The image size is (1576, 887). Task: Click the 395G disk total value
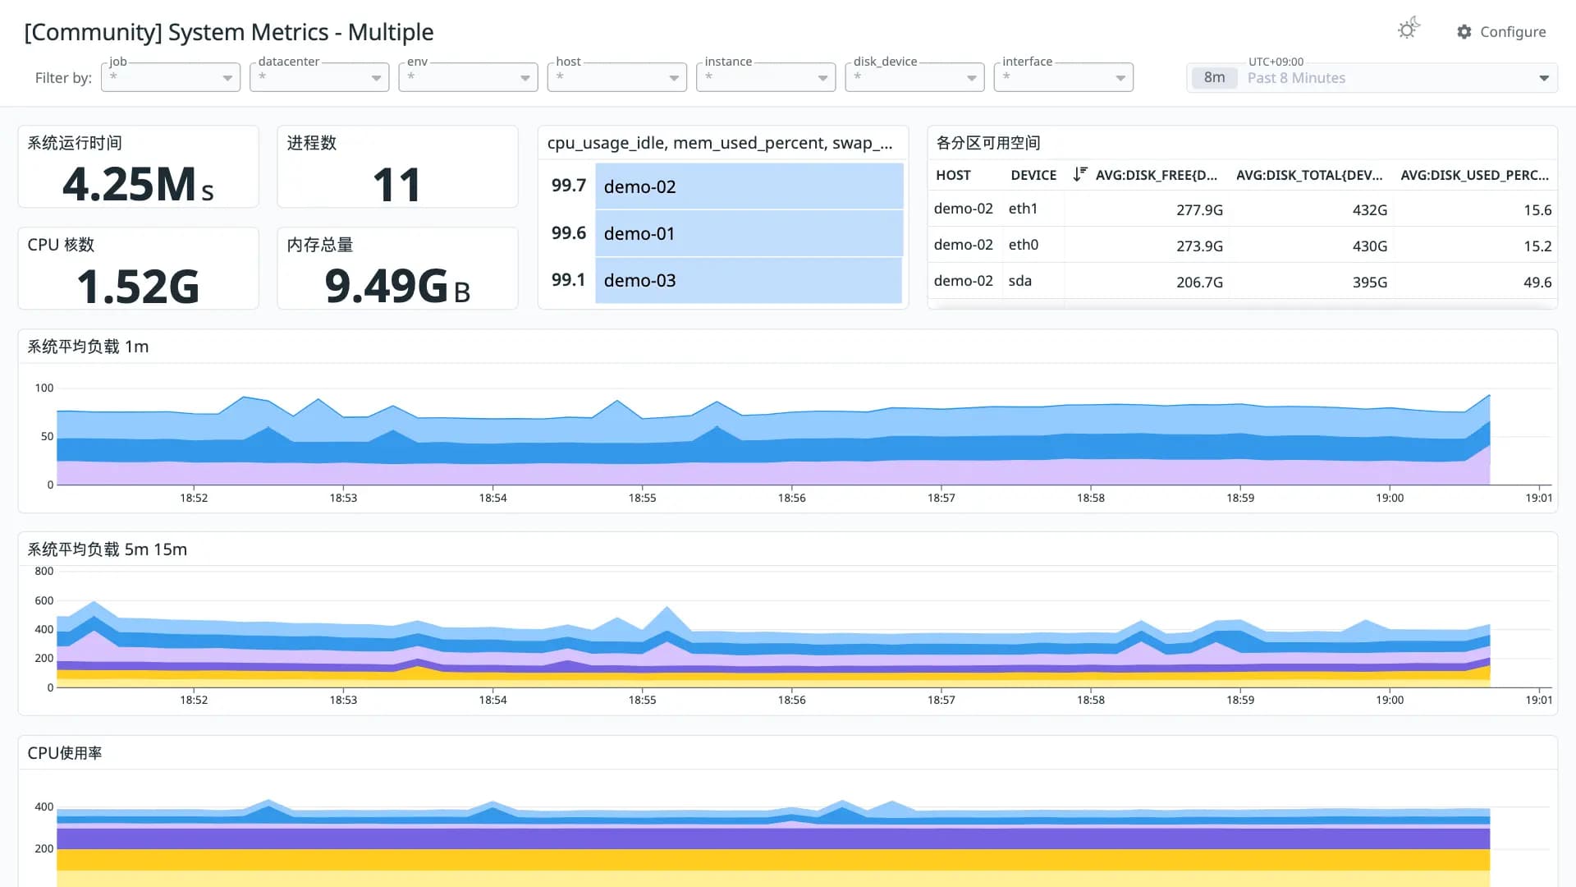(x=1370, y=282)
